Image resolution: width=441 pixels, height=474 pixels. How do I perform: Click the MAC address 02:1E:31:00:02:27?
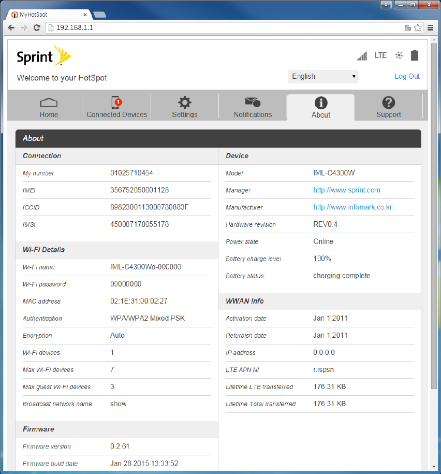[139, 301]
